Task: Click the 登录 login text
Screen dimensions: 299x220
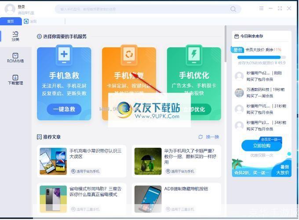Action: coord(22,7)
